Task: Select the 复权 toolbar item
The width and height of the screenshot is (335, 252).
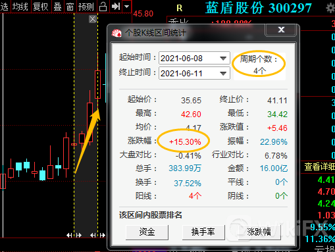Action: (x=40, y=7)
